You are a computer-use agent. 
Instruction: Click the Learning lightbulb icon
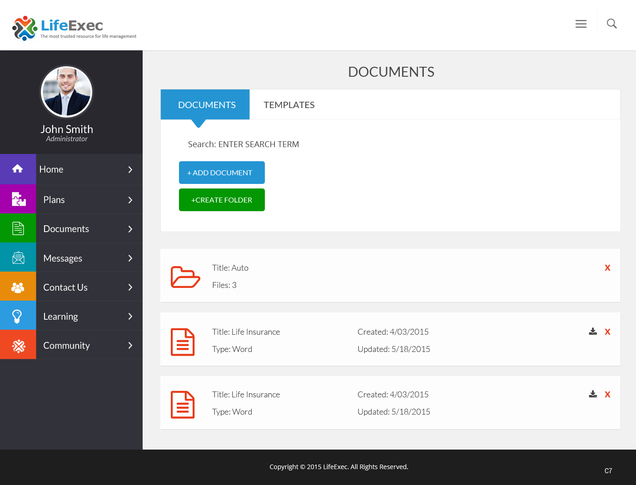pyautogui.click(x=18, y=316)
